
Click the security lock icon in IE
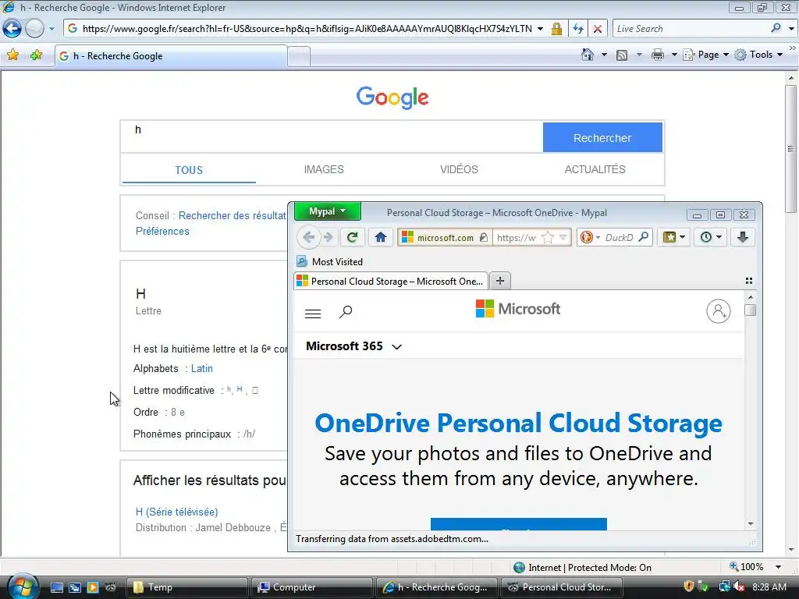point(556,29)
